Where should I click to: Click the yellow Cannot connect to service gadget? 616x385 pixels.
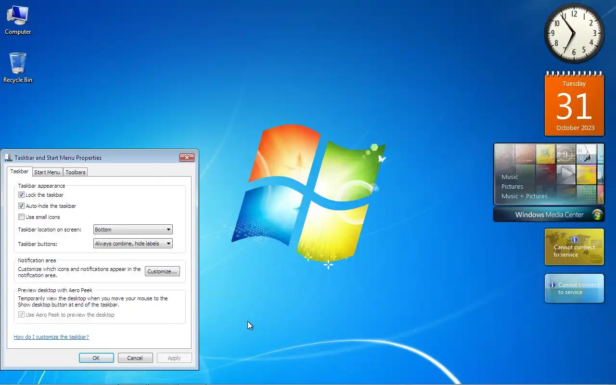574,247
